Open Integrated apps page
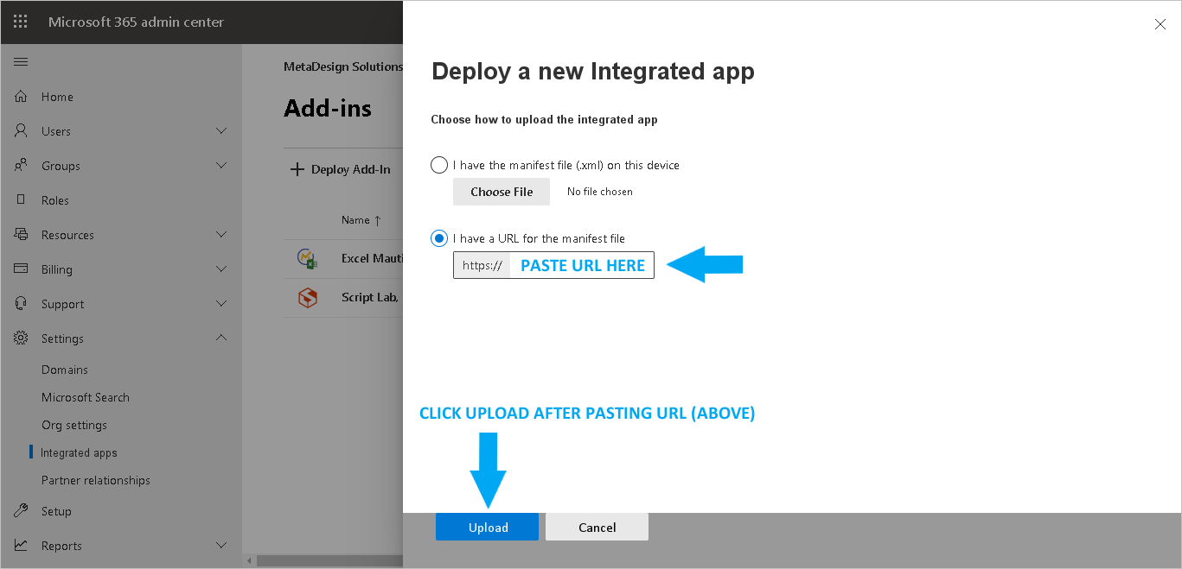1182x569 pixels. pyautogui.click(x=79, y=452)
